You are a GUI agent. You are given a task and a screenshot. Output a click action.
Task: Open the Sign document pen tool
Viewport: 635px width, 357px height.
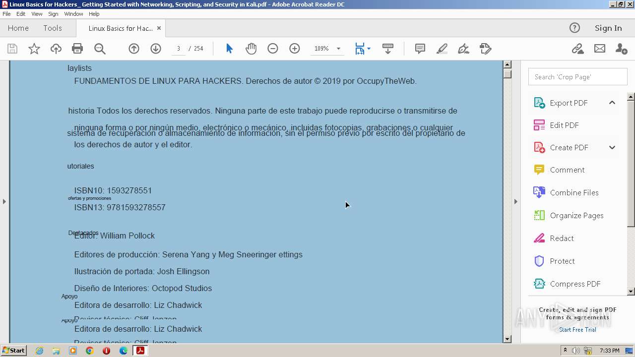click(464, 49)
